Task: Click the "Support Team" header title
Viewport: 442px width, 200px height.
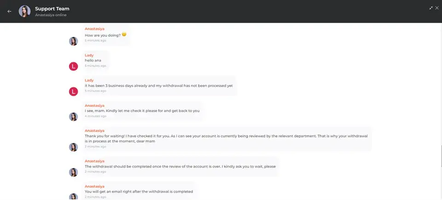Action: 52,8
